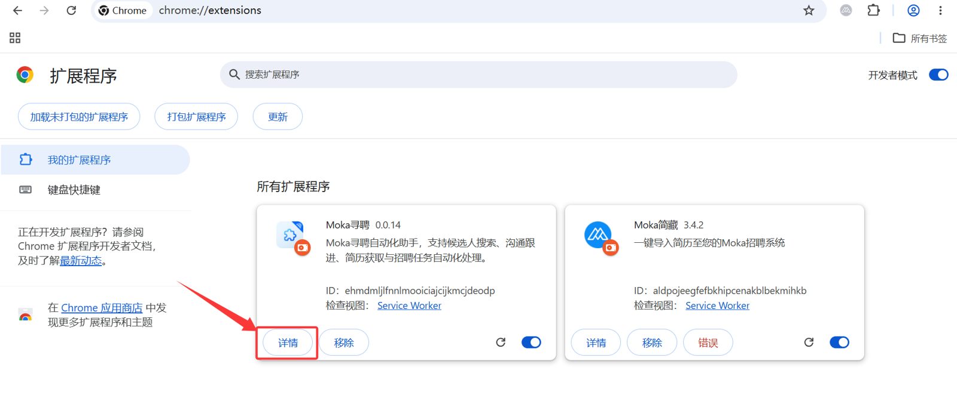957x395 pixels.
Task: Click the Moka寻聘 ID text
Action: (x=410, y=291)
